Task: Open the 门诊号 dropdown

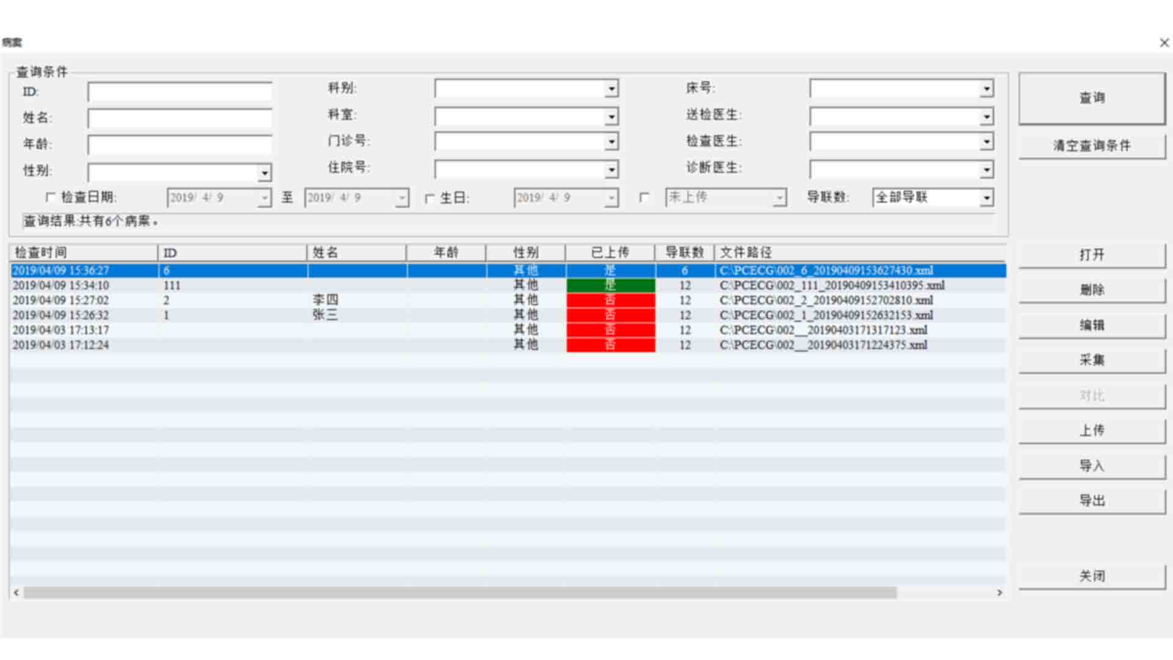Action: pyautogui.click(x=611, y=142)
